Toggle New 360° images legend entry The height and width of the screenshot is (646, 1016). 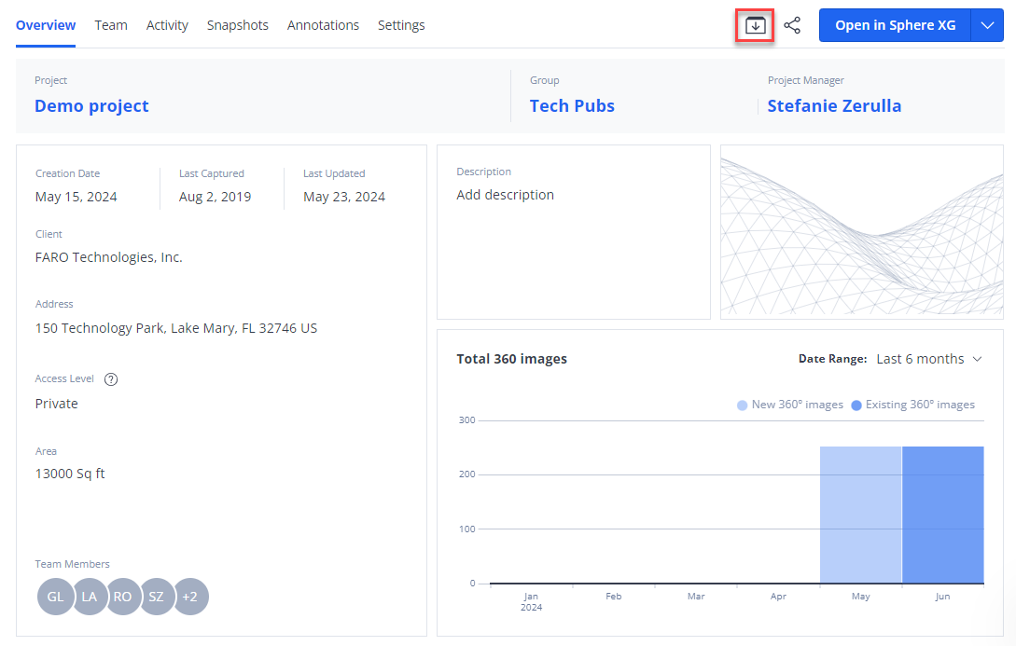pos(790,405)
